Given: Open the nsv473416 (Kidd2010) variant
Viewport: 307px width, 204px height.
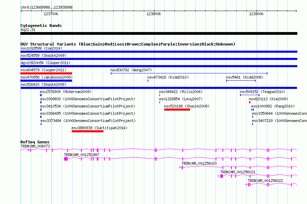Looking at the screenshot, I should click(168, 77).
